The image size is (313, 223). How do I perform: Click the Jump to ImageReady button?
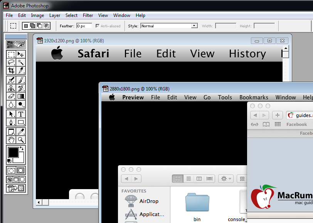(x=16, y=188)
